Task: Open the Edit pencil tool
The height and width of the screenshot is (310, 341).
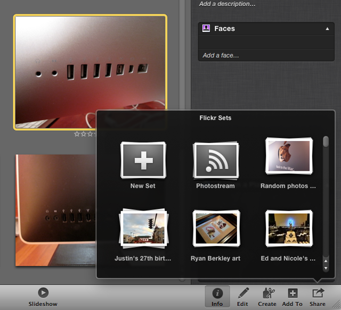Action: [x=243, y=297]
